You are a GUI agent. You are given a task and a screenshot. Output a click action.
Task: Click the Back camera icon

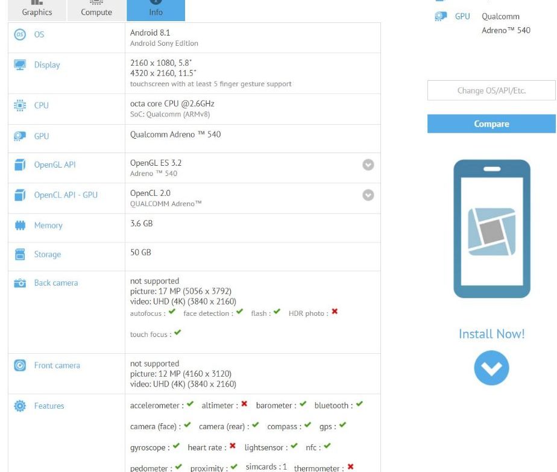click(x=20, y=283)
